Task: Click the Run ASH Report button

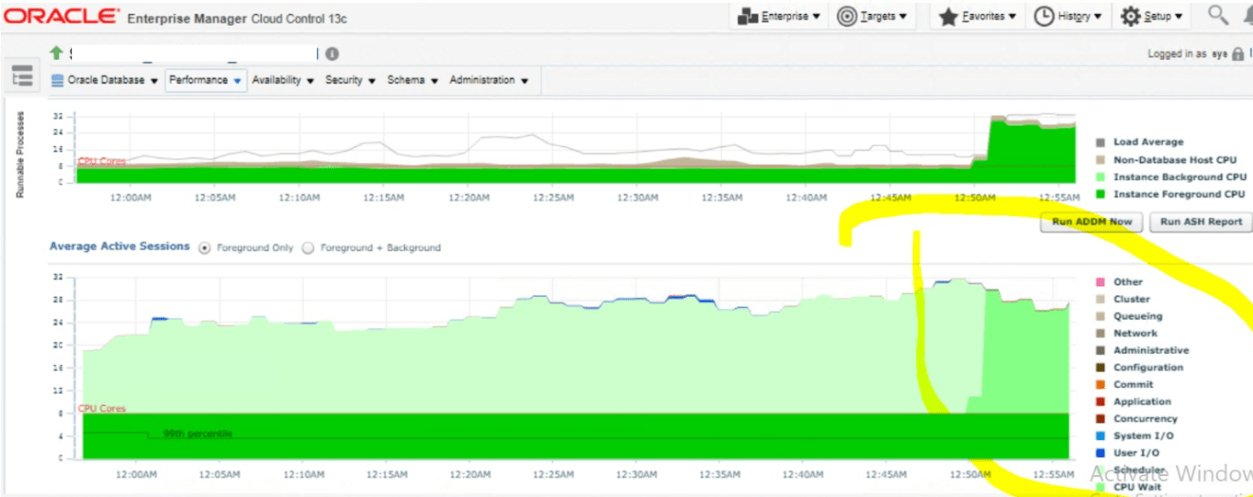Action: click(x=1201, y=222)
